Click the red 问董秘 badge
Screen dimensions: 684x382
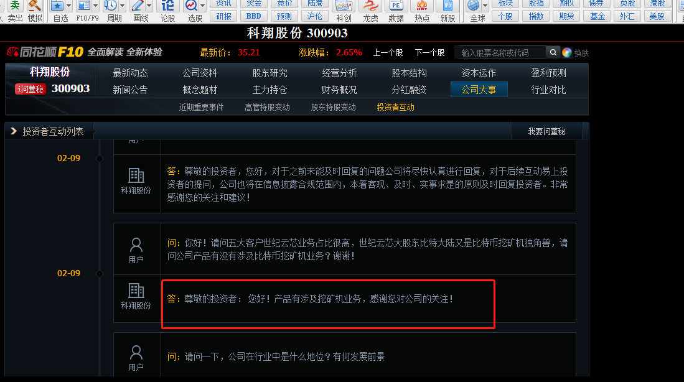(x=30, y=89)
